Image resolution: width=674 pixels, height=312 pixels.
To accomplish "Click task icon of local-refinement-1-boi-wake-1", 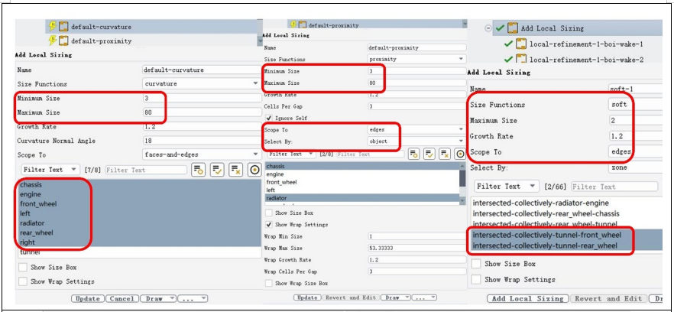I will (520, 44).
